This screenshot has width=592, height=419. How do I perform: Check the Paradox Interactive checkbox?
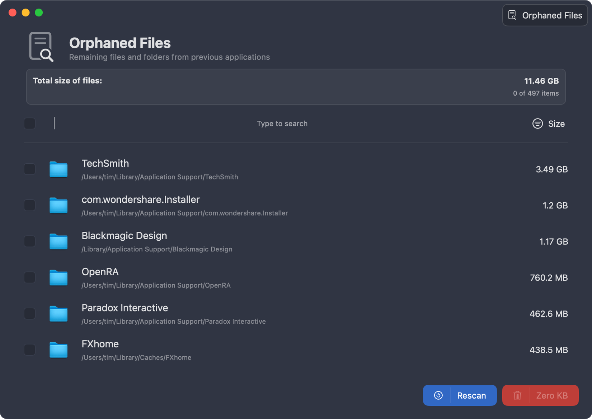pyautogui.click(x=29, y=314)
